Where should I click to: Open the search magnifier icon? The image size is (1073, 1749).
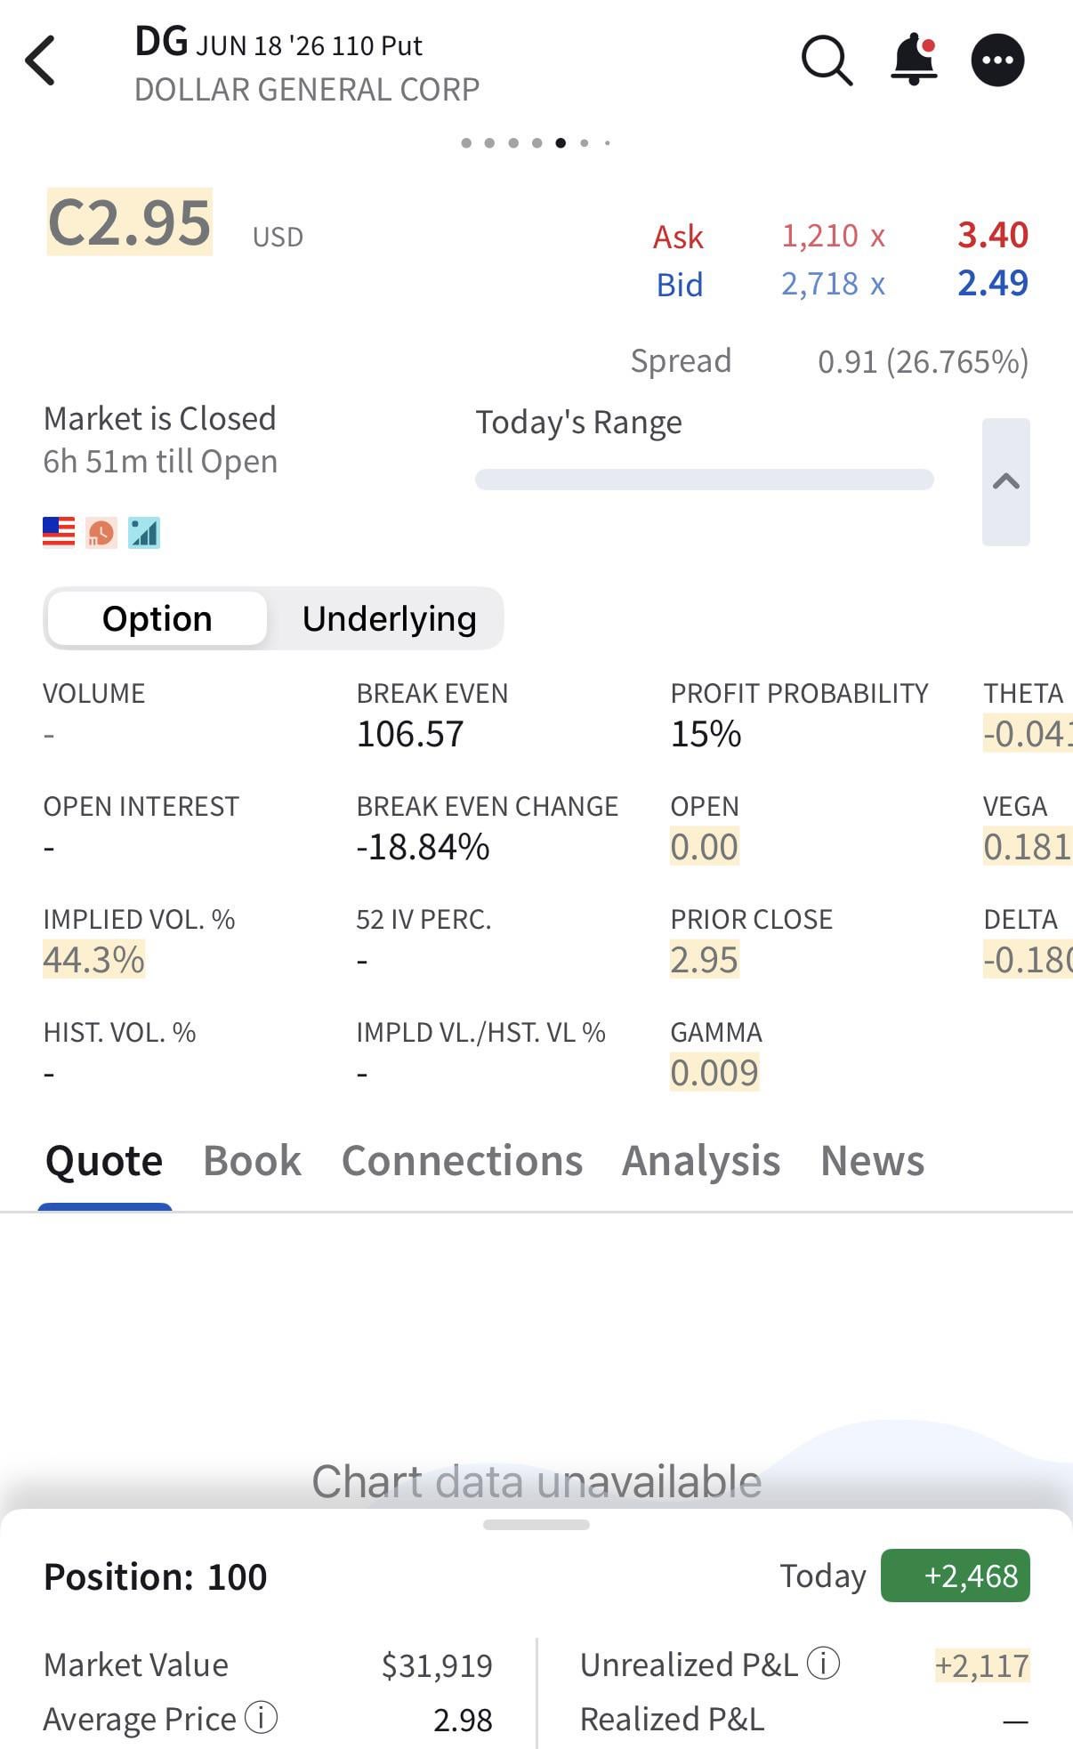[827, 61]
